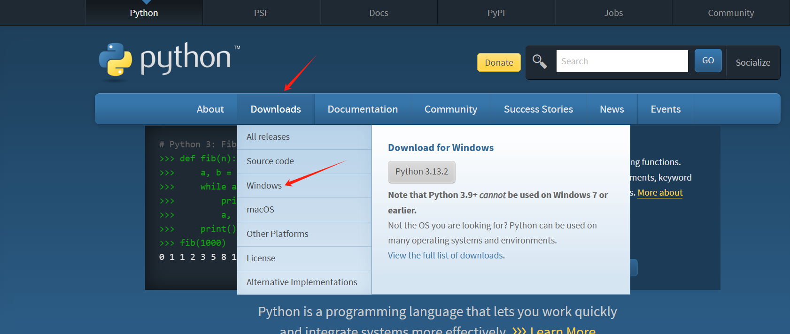Open the News navigation menu
790x334 pixels.
[612, 109]
